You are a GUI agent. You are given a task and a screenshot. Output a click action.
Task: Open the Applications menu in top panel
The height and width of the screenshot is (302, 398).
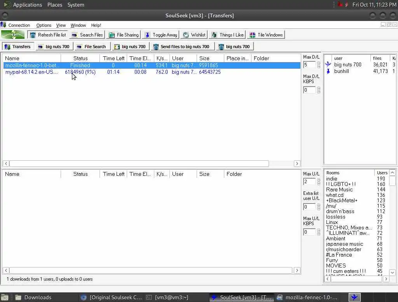(28, 5)
